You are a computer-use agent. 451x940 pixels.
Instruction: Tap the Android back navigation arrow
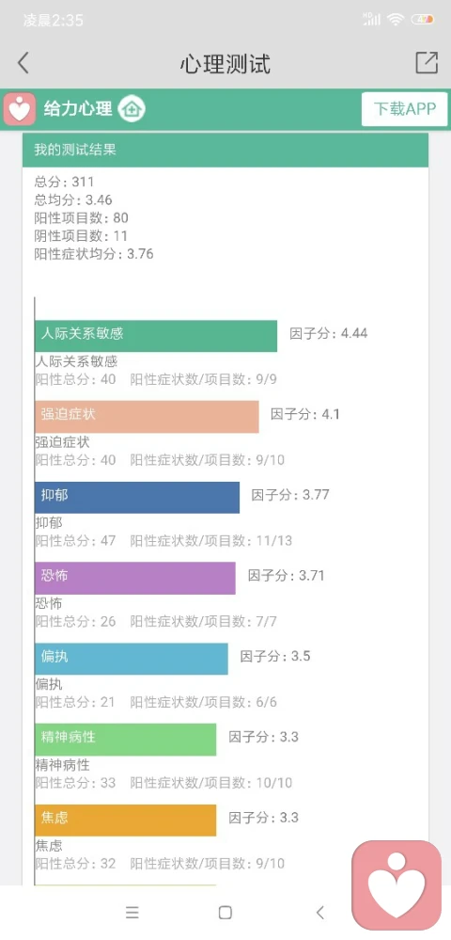[319, 913]
